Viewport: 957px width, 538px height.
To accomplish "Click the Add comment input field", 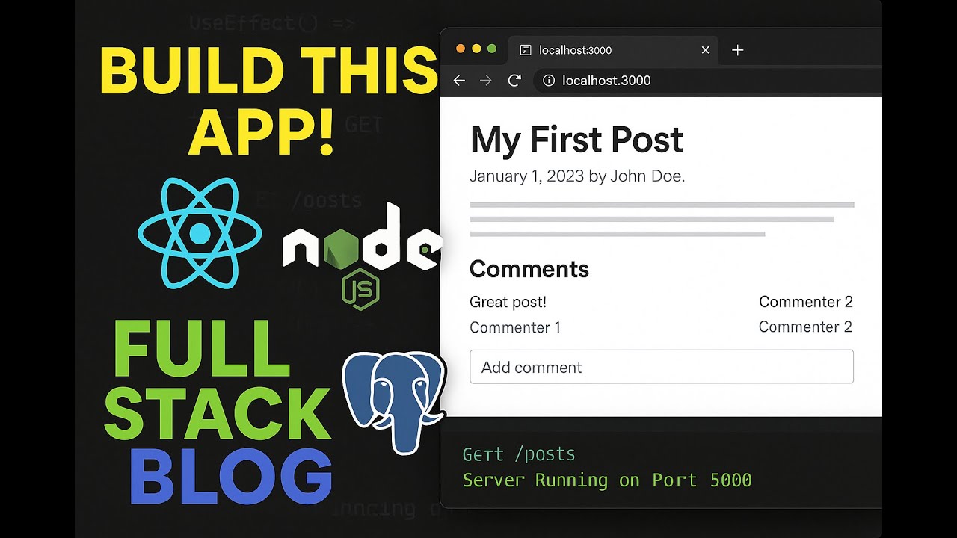I will click(x=662, y=367).
